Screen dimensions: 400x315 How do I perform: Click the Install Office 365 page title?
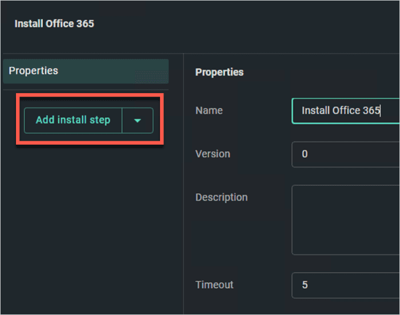pyautogui.click(x=54, y=24)
